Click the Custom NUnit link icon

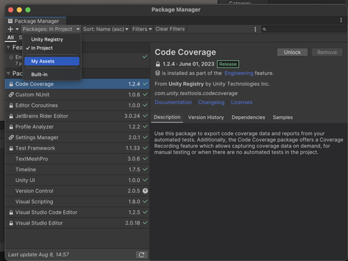[x=11, y=95]
